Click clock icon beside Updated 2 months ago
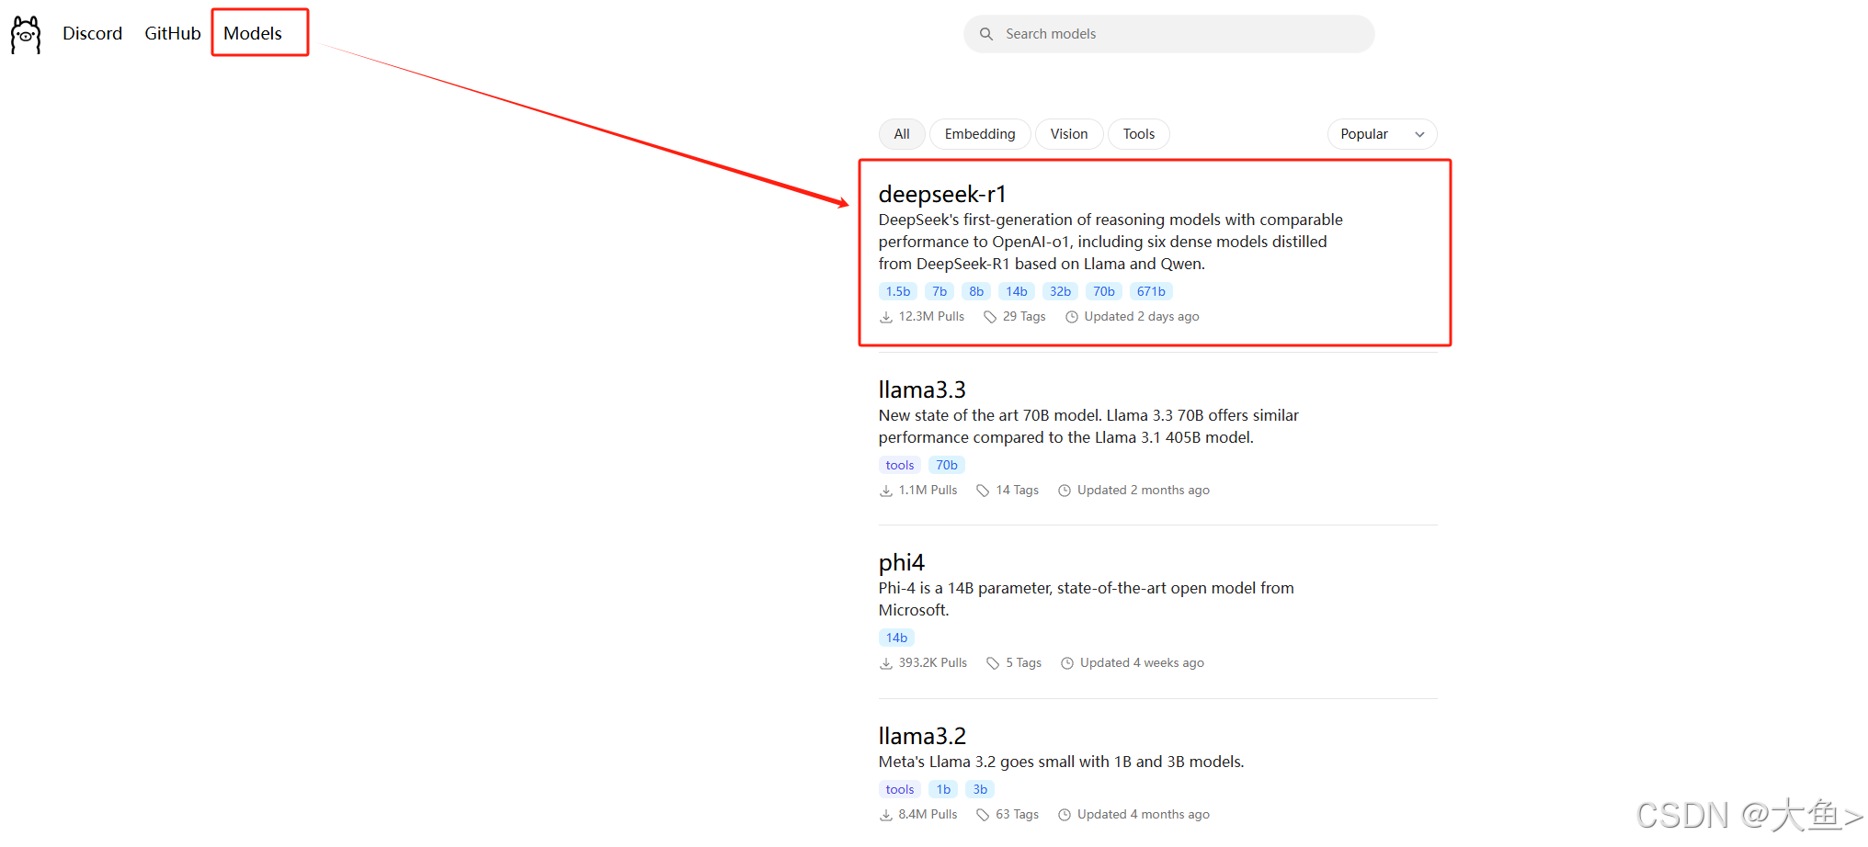The height and width of the screenshot is (847, 1868). coord(1065,491)
